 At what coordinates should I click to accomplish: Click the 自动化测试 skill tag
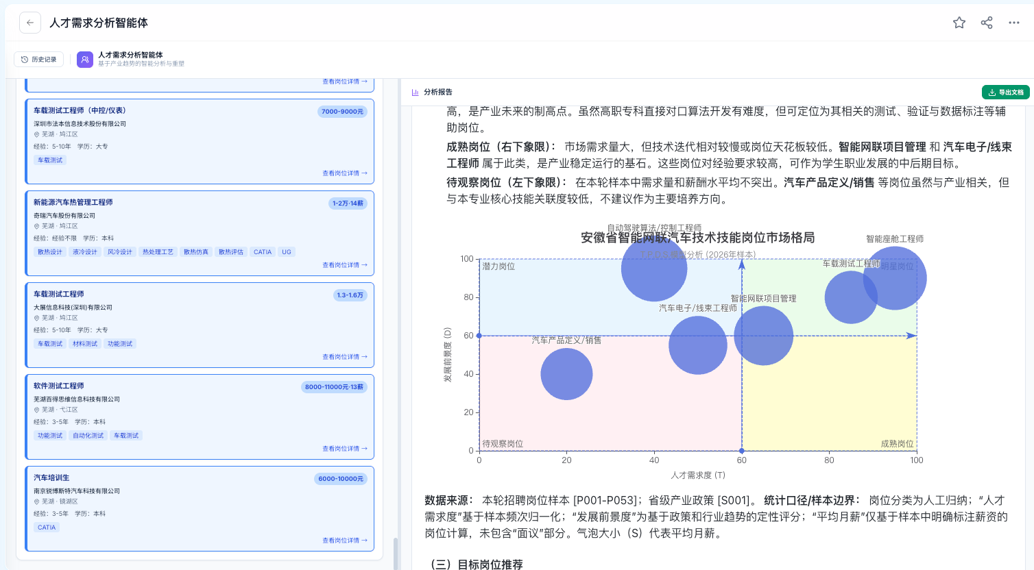click(88, 436)
